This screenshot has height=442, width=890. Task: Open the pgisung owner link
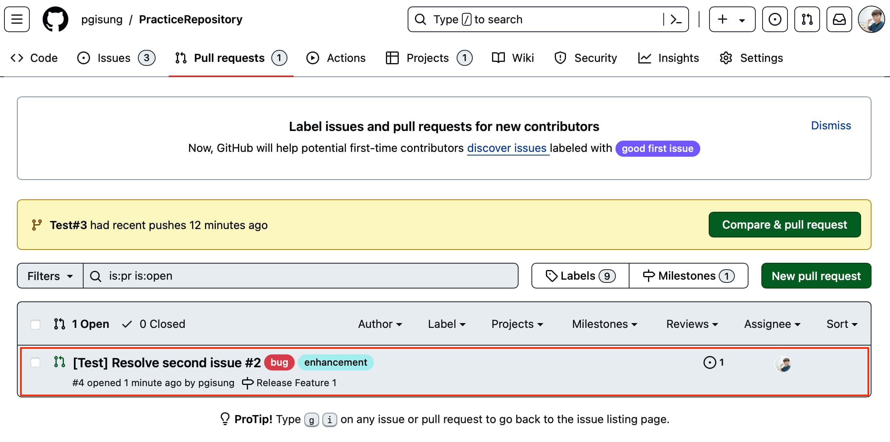102,19
